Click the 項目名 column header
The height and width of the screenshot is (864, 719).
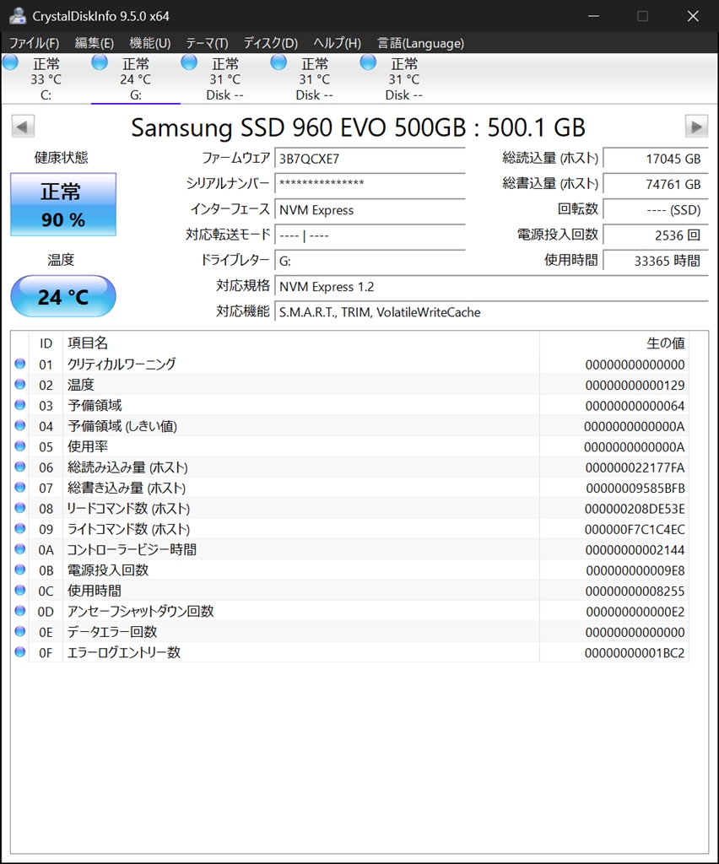300,343
